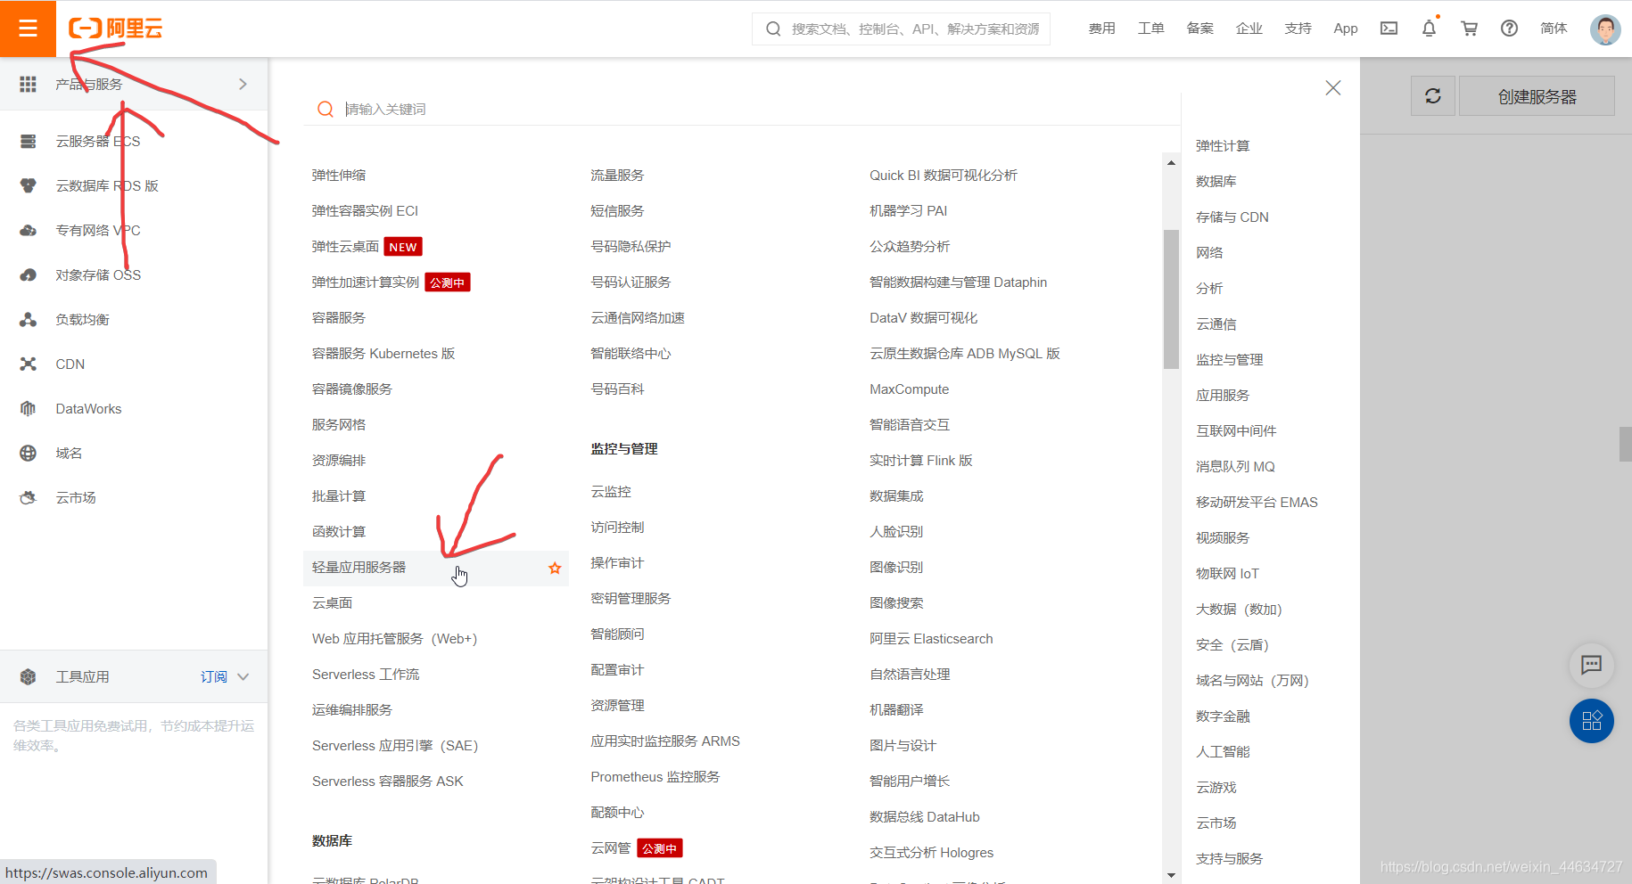1632x884 pixels.
Task: Click the CDN sidebar icon
Action: click(x=29, y=364)
